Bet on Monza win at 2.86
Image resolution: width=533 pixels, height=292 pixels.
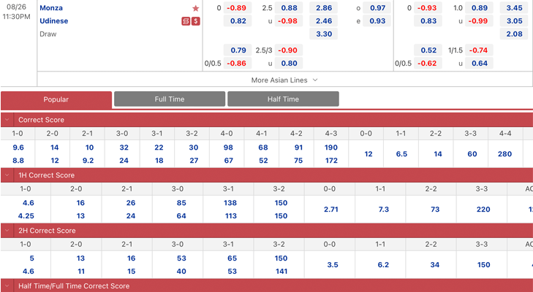tap(324, 8)
